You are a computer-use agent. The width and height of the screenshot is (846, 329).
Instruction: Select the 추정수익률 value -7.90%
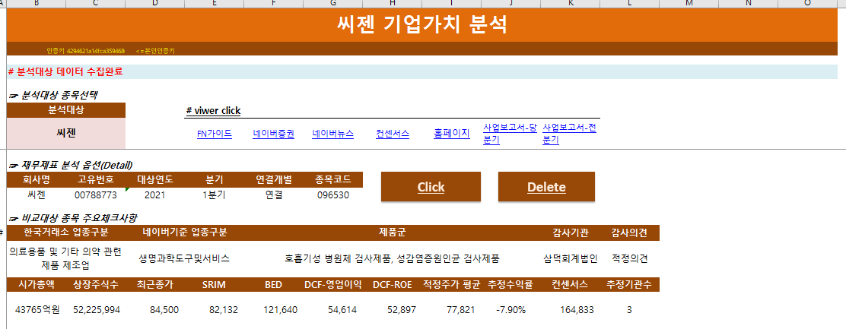pos(511,309)
